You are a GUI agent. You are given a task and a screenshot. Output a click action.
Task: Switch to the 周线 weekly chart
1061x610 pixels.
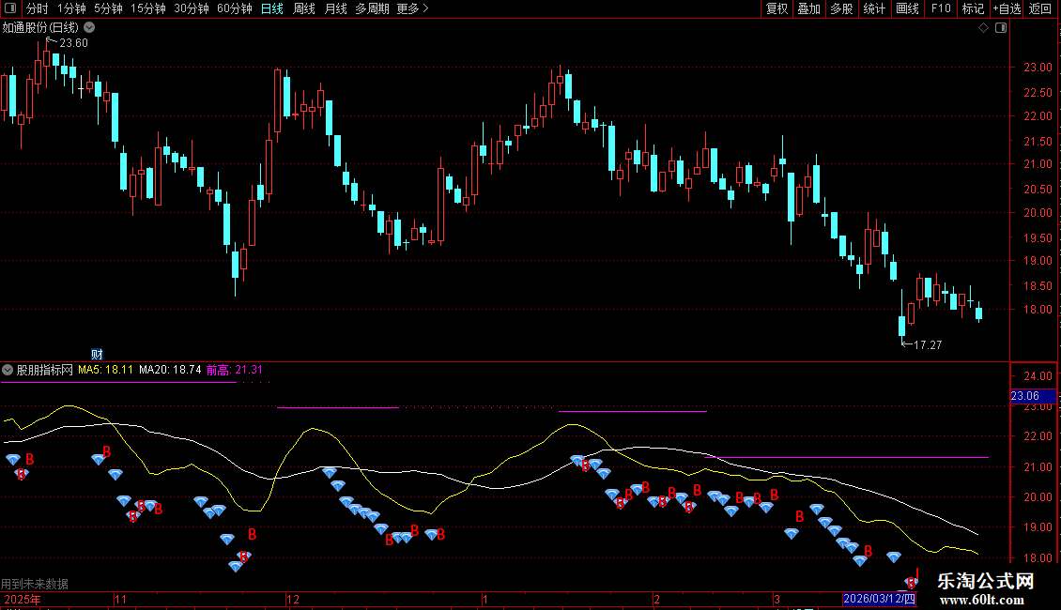304,8
